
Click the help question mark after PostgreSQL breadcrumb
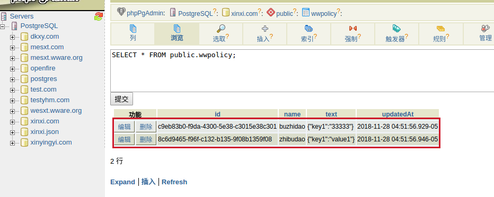215,11
